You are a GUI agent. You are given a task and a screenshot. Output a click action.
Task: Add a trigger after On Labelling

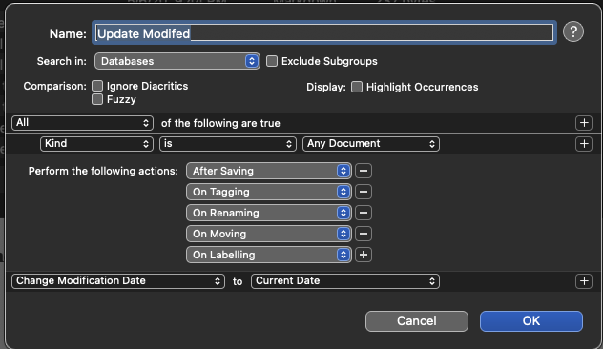pos(364,255)
